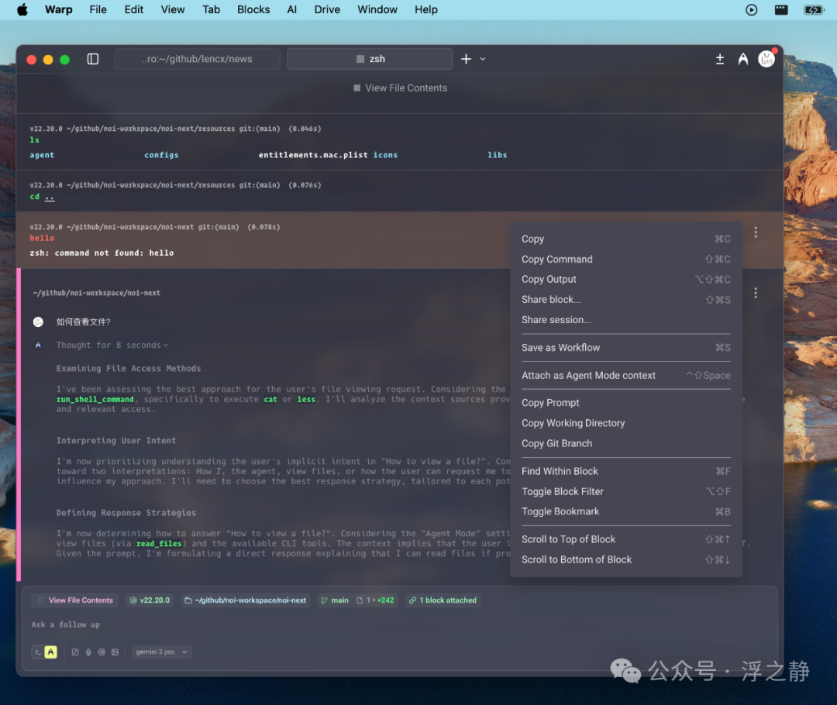The image size is (837, 705).
Task: Click the @ mention context icon
Action: (x=102, y=652)
